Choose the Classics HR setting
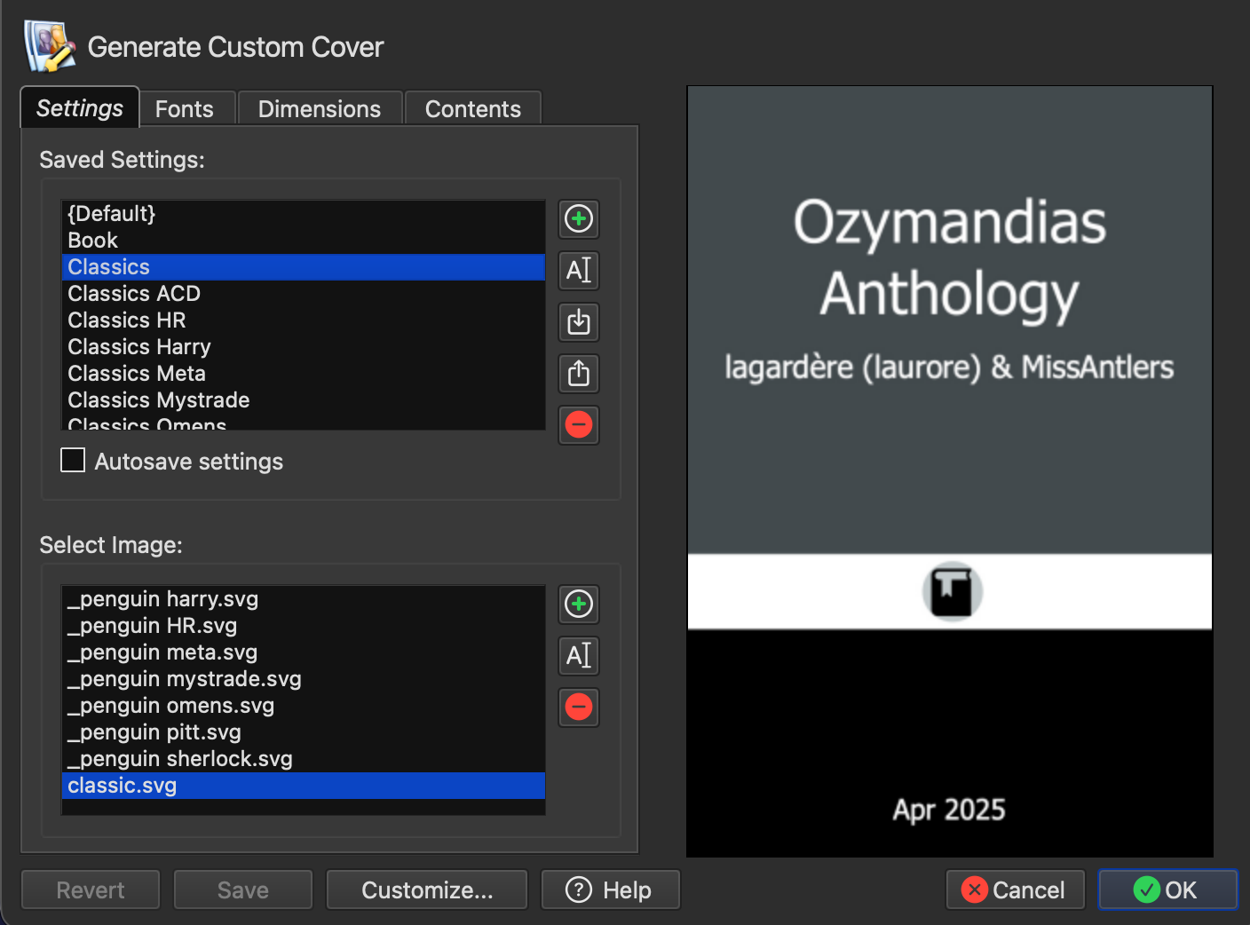This screenshot has height=925, width=1250. [304, 320]
